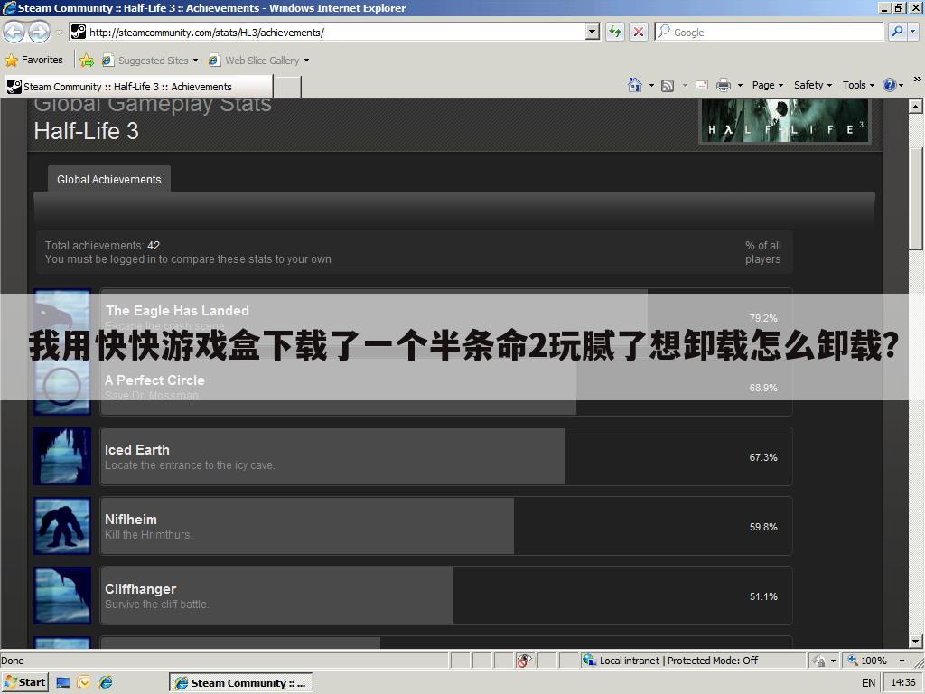Click the Print icon
925x694 pixels.
[724, 85]
